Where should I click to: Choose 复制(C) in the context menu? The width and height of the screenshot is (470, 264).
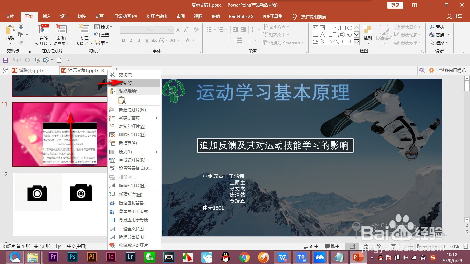134,83
